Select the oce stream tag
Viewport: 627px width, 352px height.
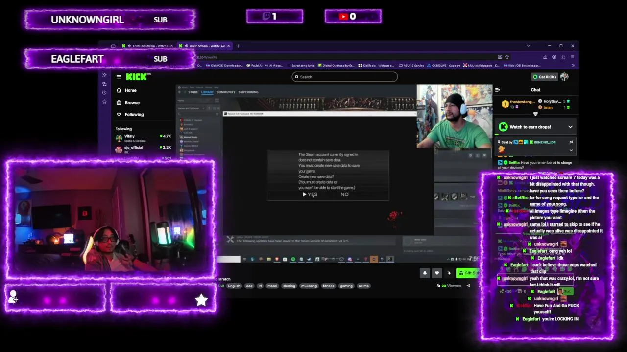pyautogui.click(x=249, y=286)
